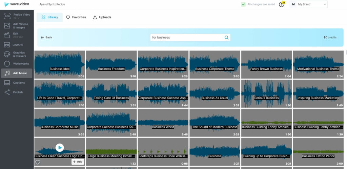Screen dimensions: 347x169
Task: Open the Captions panel
Action: click(17, 83)
